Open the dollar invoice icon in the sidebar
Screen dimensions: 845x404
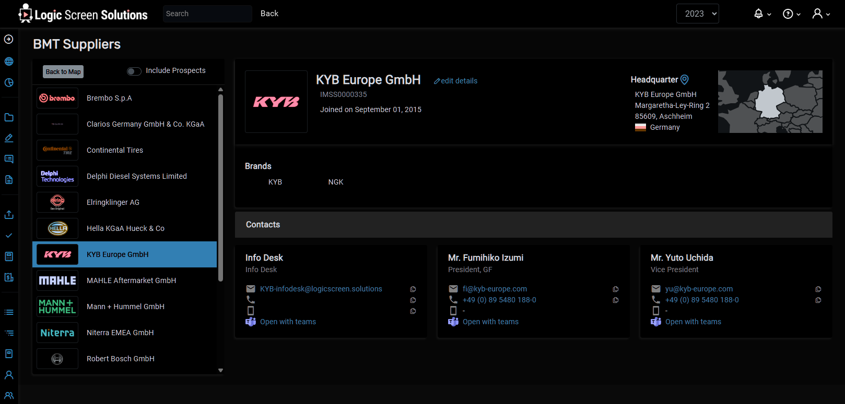point(9,277)
